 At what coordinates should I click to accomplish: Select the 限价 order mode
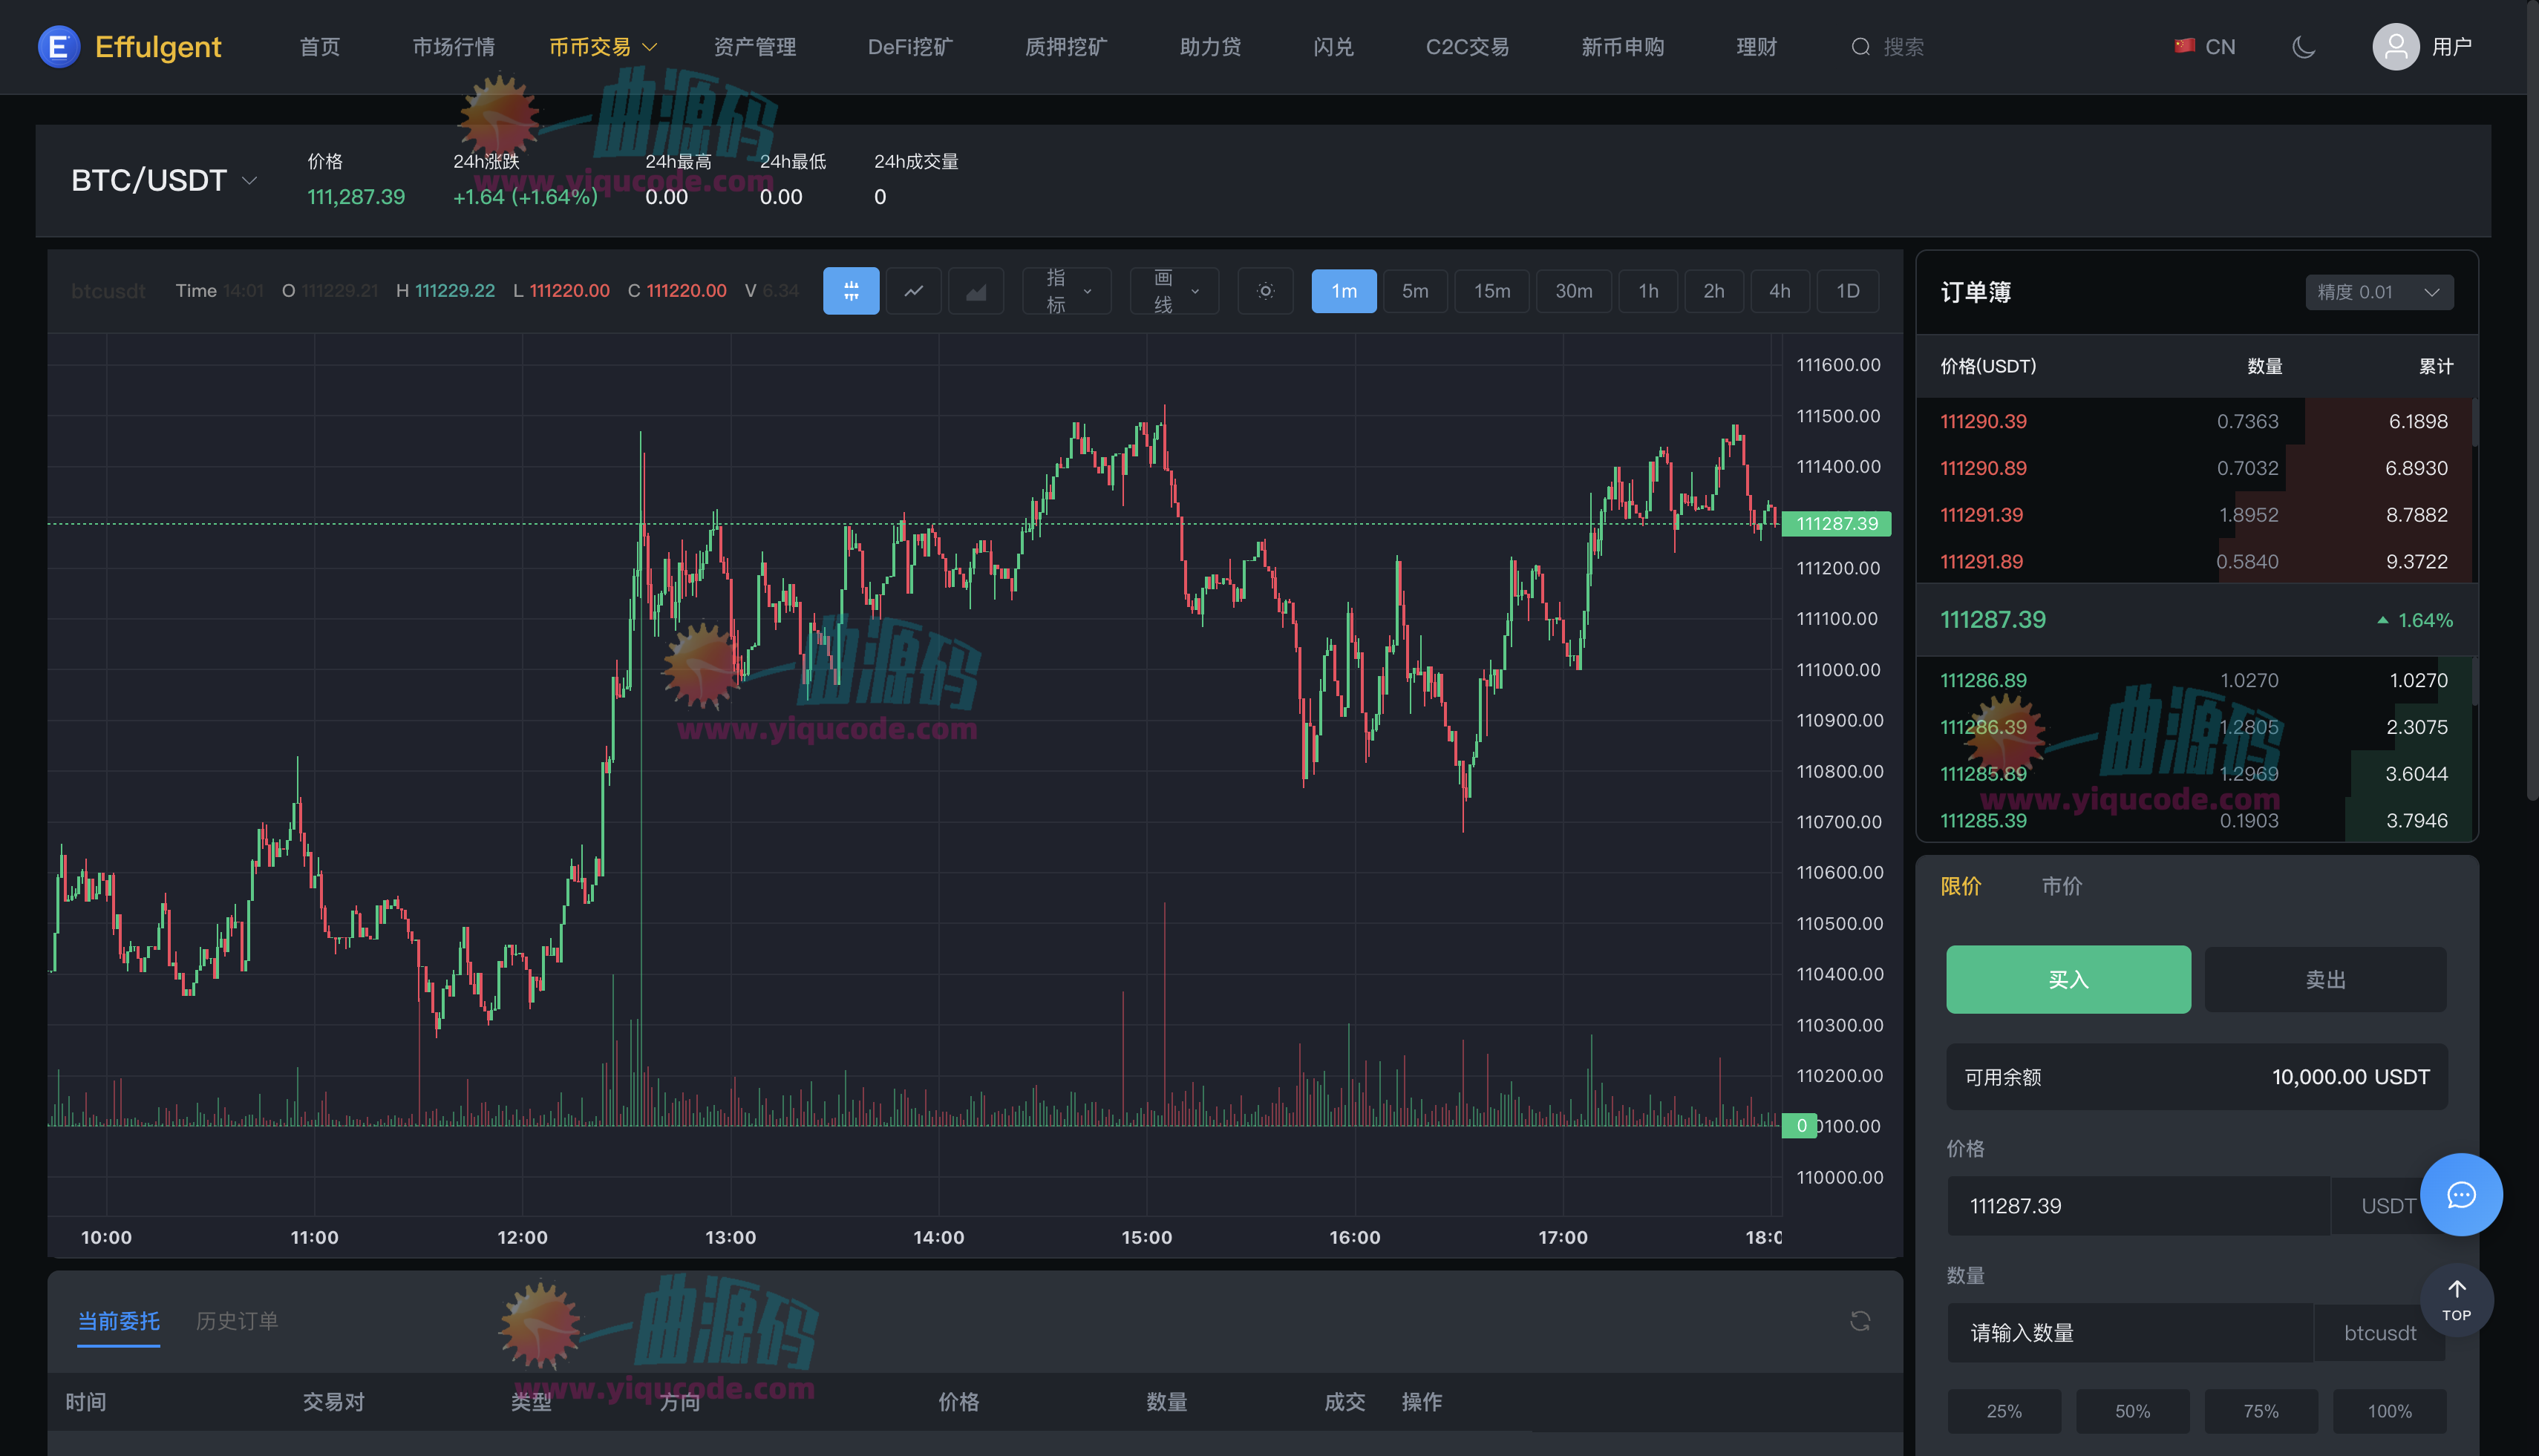(x=1961, y=886)
